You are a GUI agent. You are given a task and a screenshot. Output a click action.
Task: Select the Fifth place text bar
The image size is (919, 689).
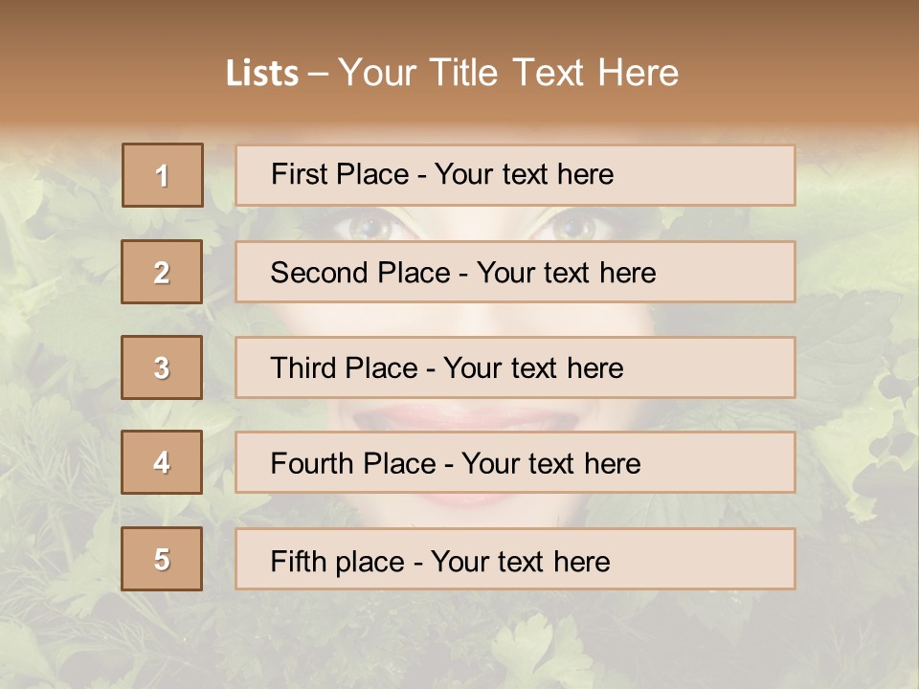[515, 560]
